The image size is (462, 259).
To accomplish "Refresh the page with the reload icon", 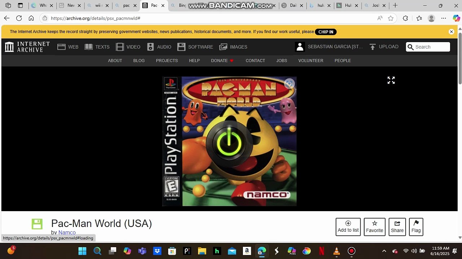I will 19,18.
